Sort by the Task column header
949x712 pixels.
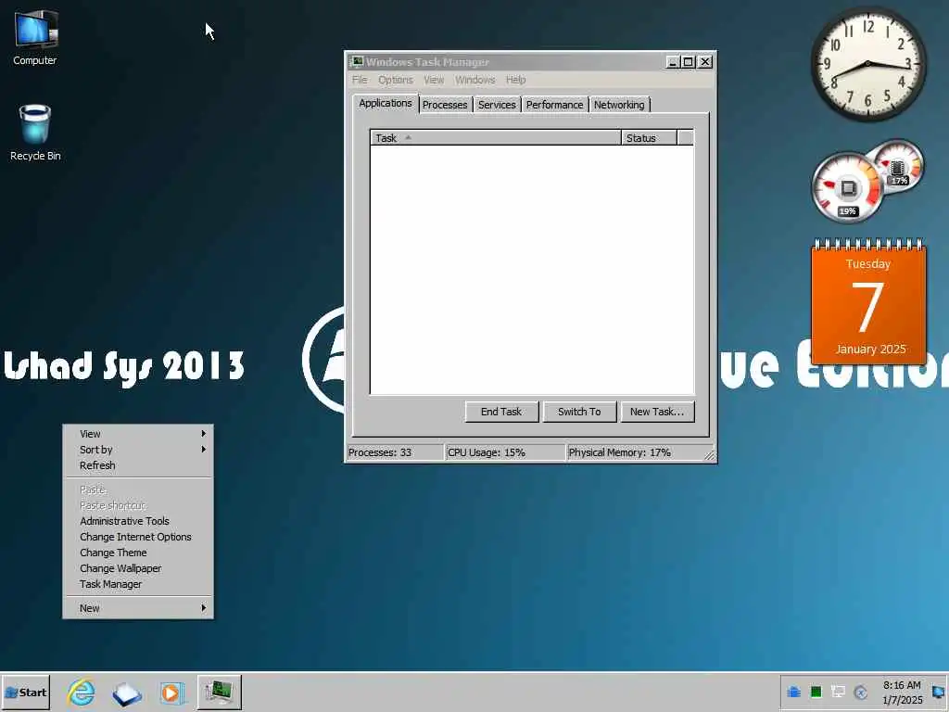(496, 138)
